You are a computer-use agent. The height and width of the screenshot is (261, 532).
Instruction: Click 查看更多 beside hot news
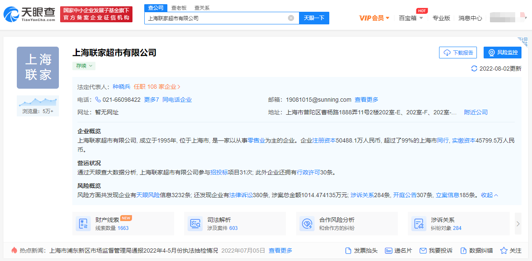[281, 250]
